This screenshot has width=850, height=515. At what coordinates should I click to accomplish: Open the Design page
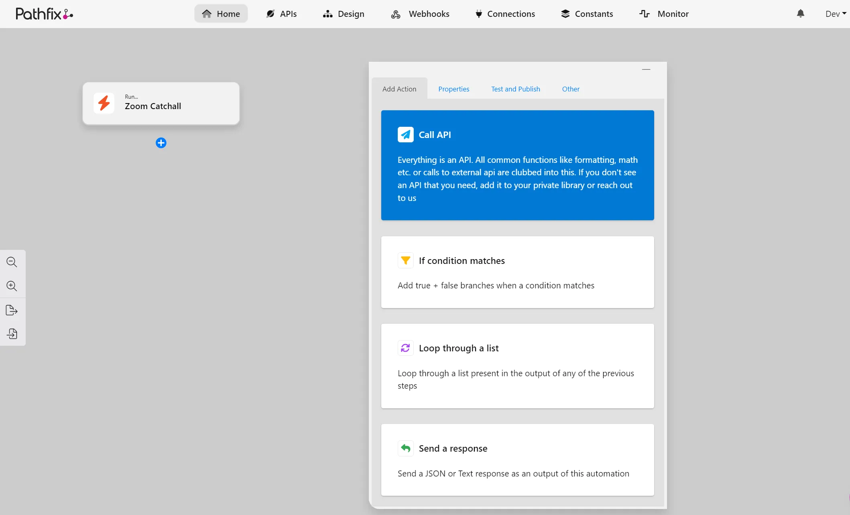pos(344,14)
